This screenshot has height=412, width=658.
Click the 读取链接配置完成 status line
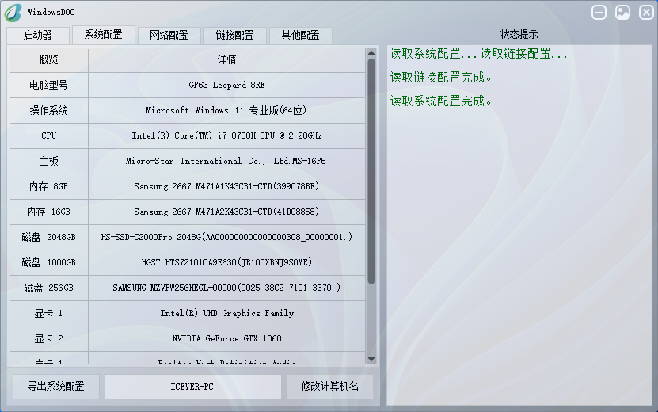[x=440, y=78]
